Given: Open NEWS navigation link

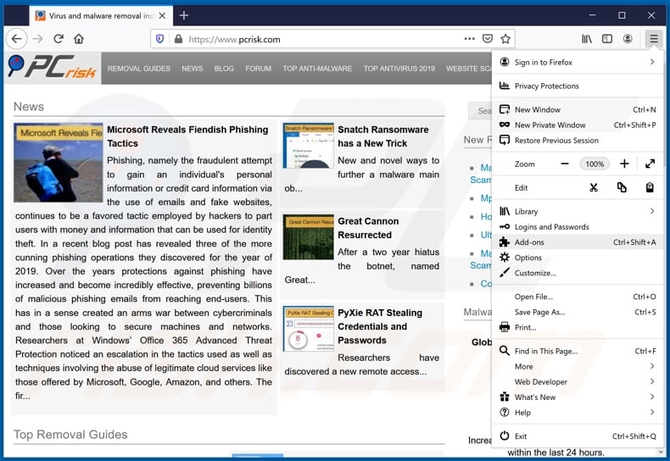Looking at the screenshot, I should [193, 69].
